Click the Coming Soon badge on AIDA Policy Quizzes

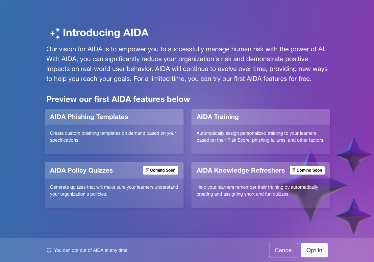pyautogui.click(x=161, y=170)
